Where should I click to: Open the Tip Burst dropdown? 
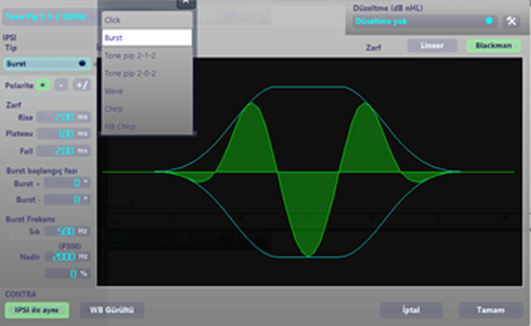point(47,64)
